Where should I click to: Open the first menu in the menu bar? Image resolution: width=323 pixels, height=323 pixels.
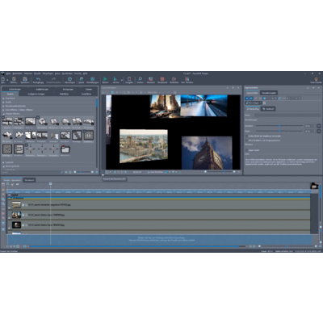8,73
